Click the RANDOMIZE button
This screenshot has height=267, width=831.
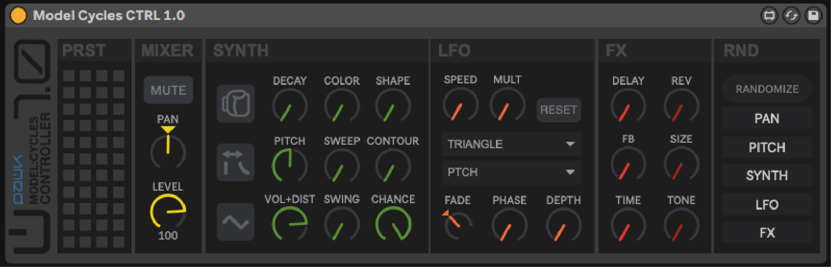(767, 89)
